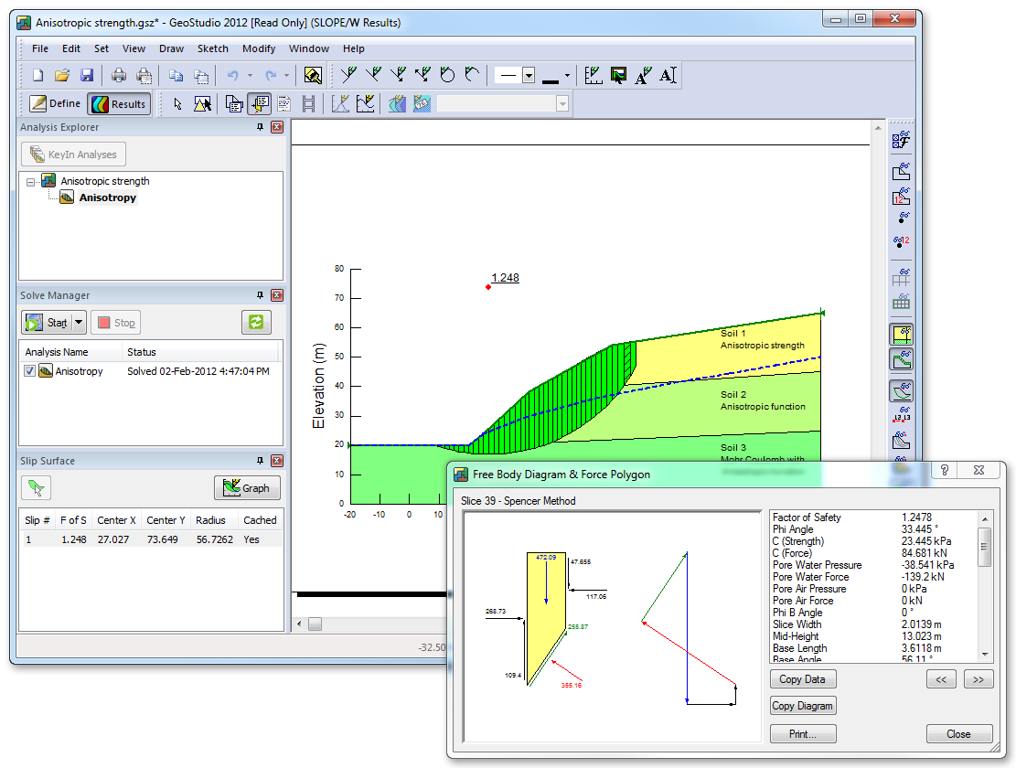Click the modify text AI icon
The image size is (1016, 768).
[668, 75]
